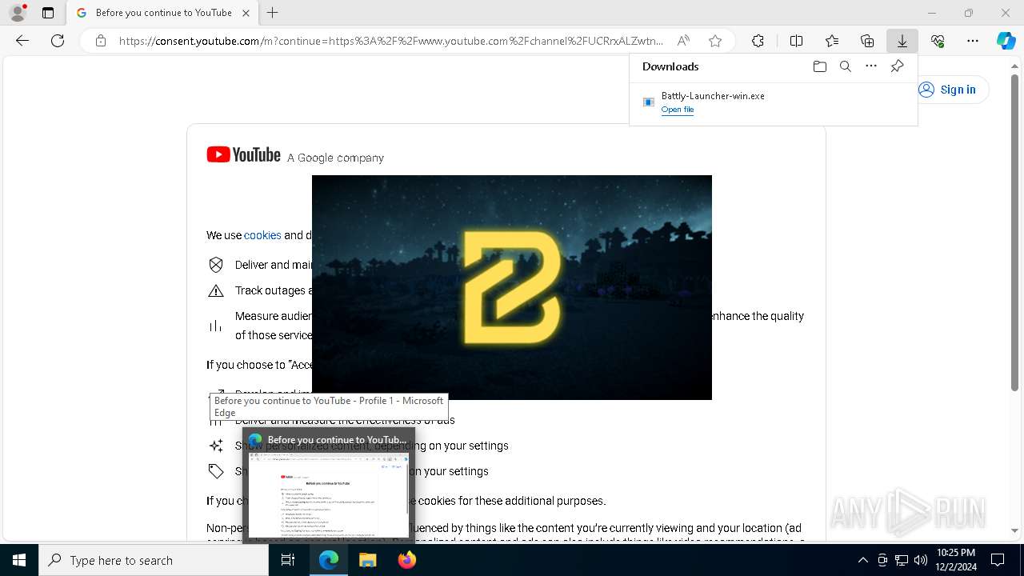Open the Favorites list icon
1024x576 pixels.
pos(832,41)
